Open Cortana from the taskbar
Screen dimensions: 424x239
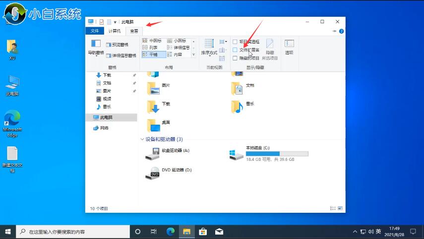click(x=138, y=232)
